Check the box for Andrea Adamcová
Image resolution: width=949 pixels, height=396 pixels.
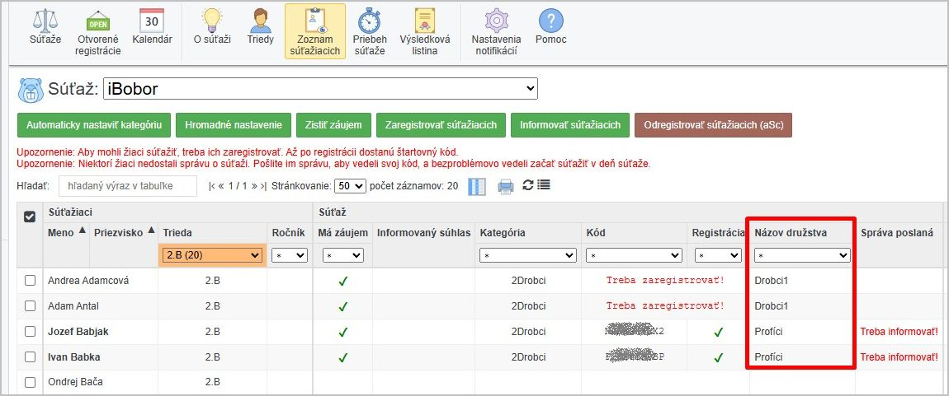coord(30,281)
